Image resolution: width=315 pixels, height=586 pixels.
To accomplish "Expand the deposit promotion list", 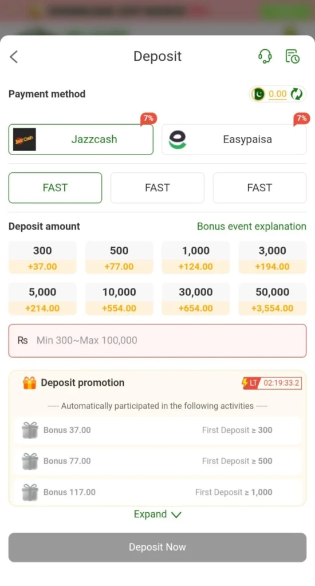I will pos(157,514).
